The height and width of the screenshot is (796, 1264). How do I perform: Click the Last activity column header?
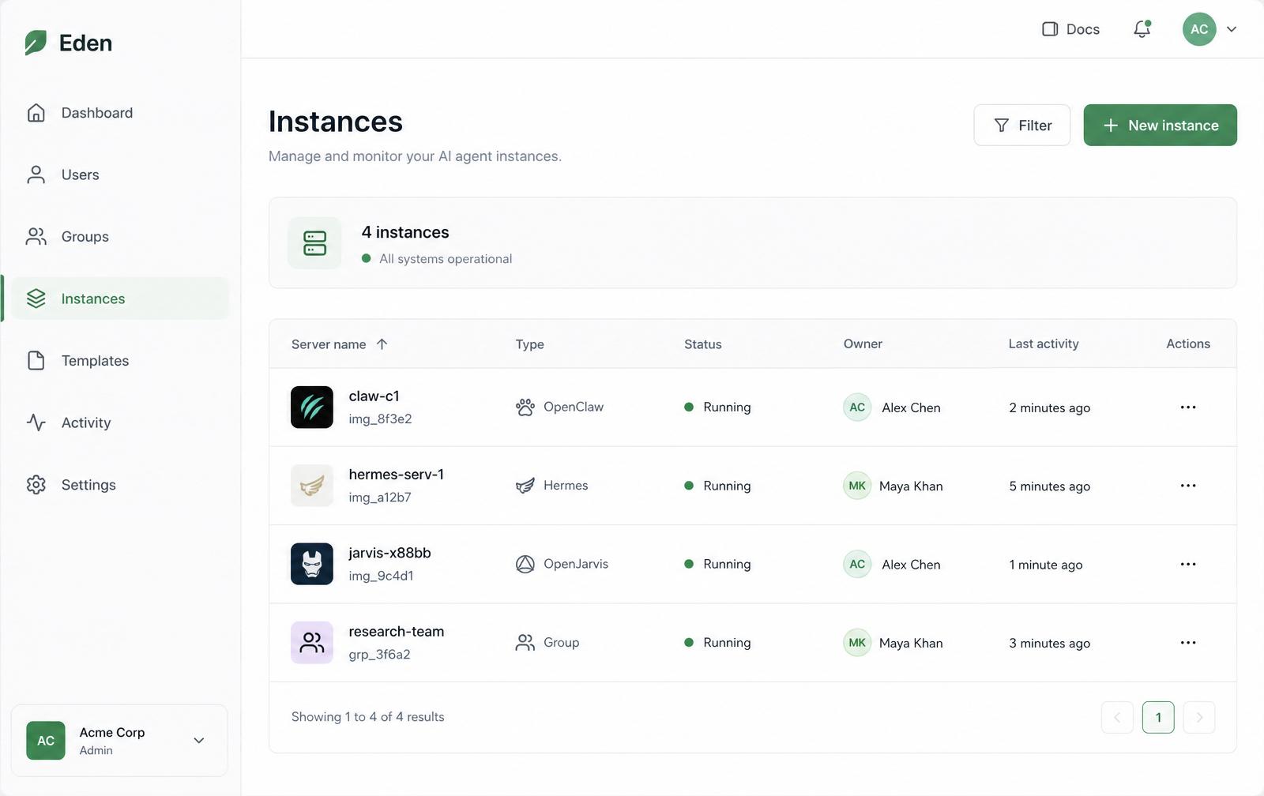click(x=1044, y=344)
